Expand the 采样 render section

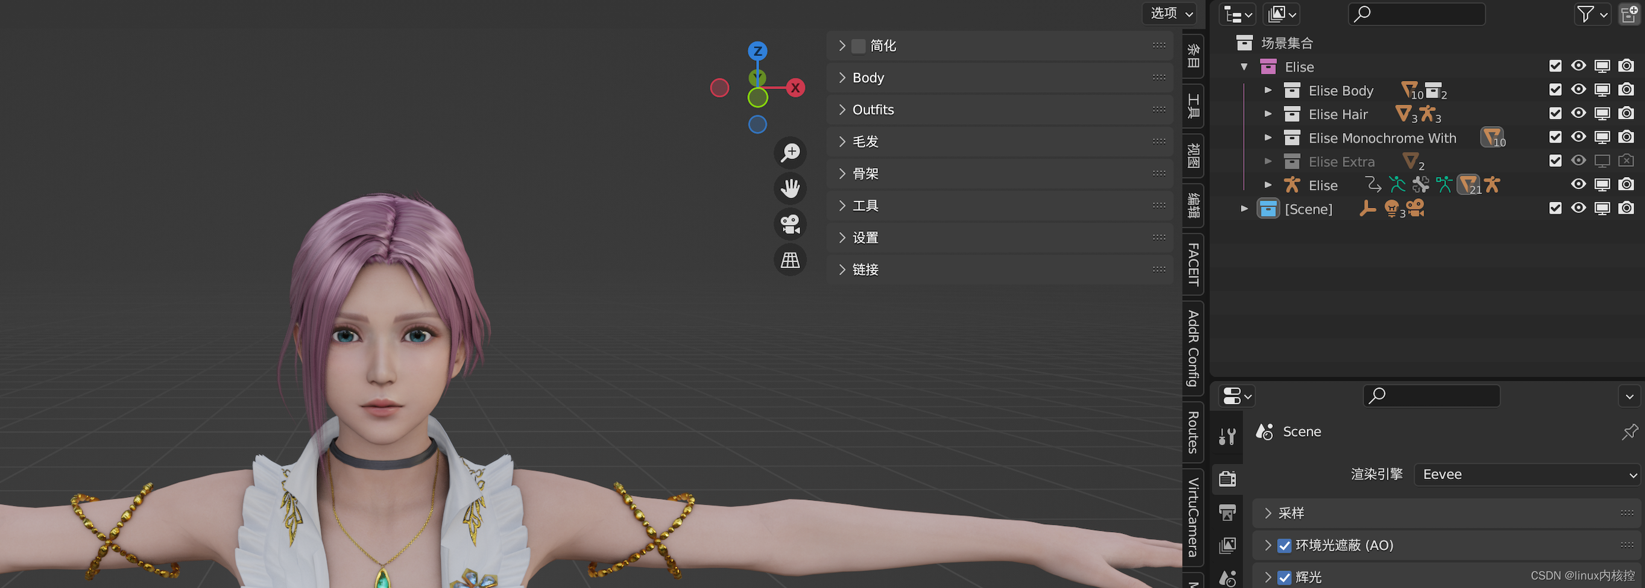1446,513
